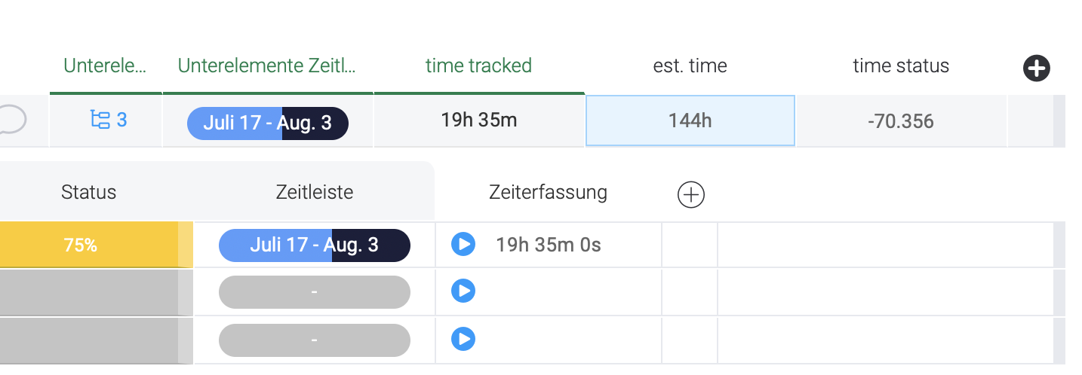Start the timer on the third subitem row
The image size is (1082, 375).
pyautogui.click(x=463, y=340)
